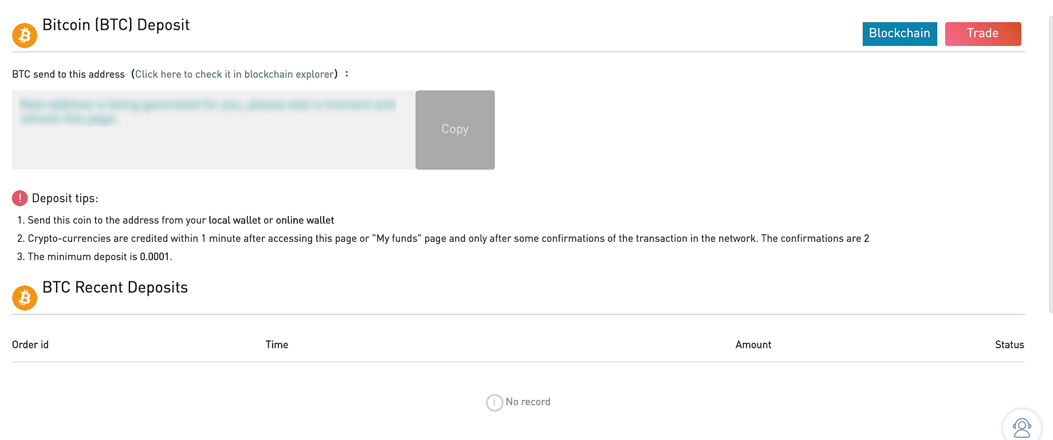This screenshot has height=440, width=1053.
Task: Open the blockchain explorer link
Action: (235, 74)
